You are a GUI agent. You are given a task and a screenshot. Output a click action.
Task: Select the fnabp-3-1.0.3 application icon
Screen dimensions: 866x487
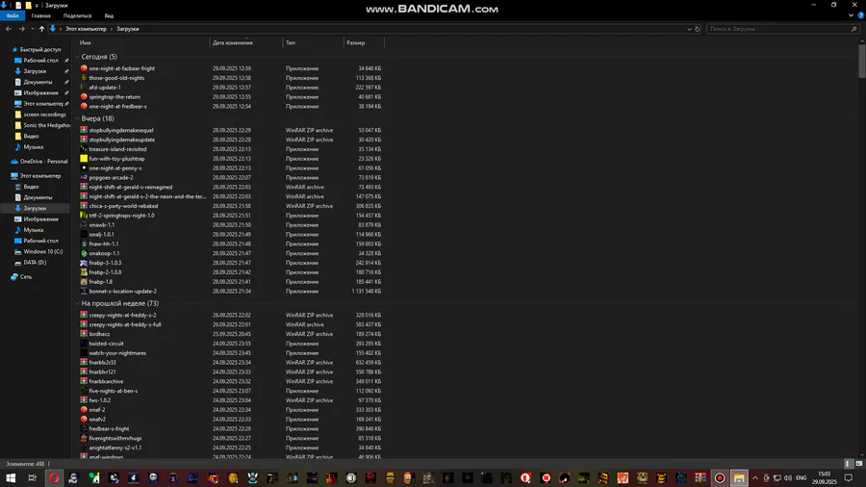[84, 263]
